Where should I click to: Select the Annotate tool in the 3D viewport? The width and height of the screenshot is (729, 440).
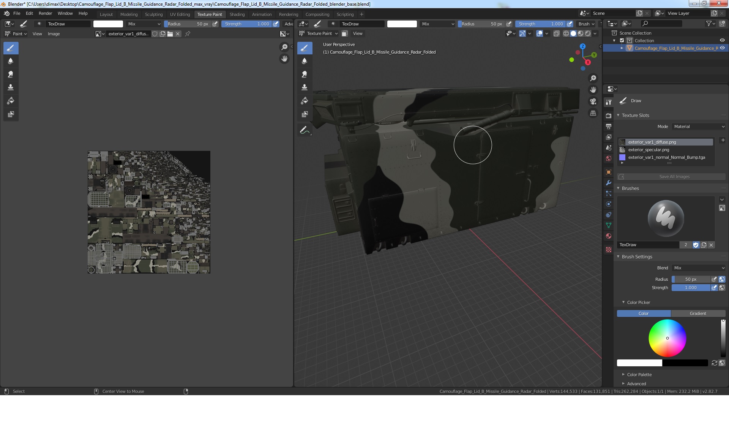305,130
